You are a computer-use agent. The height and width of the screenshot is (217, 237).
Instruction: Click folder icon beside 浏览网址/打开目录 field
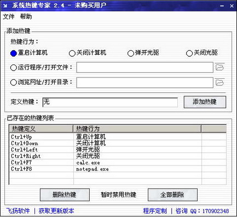[219, 83]
